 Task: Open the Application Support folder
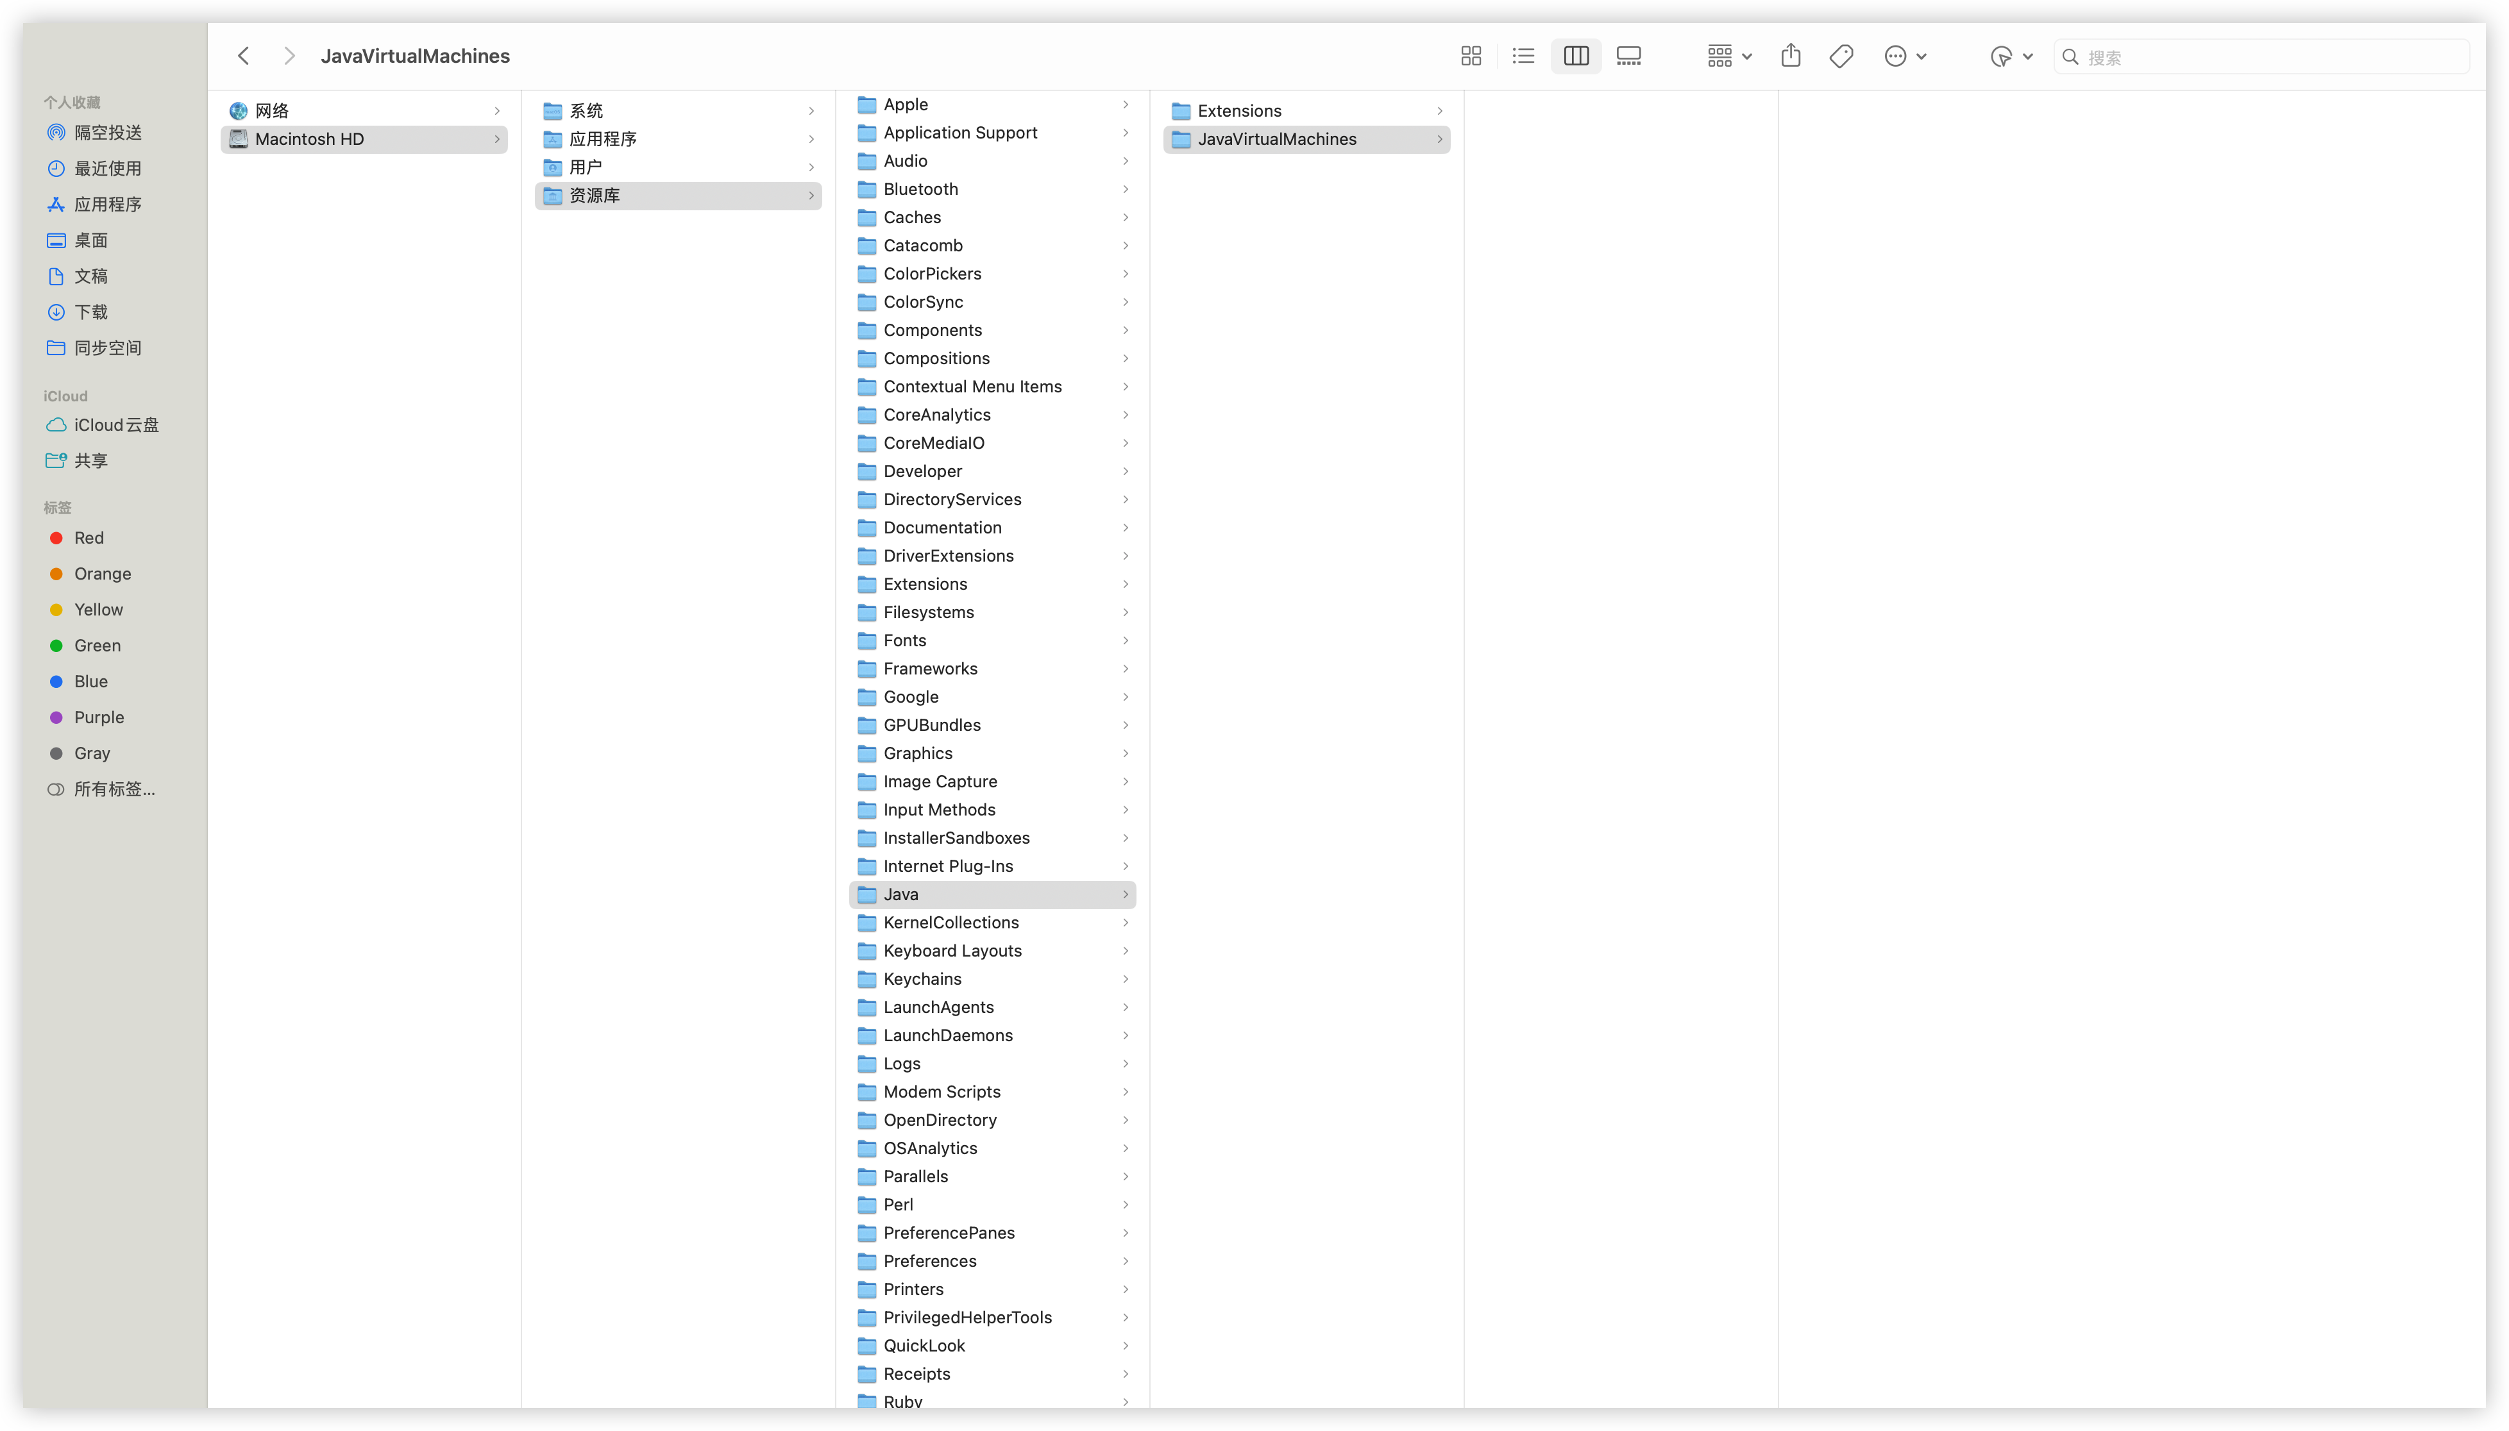959,133
